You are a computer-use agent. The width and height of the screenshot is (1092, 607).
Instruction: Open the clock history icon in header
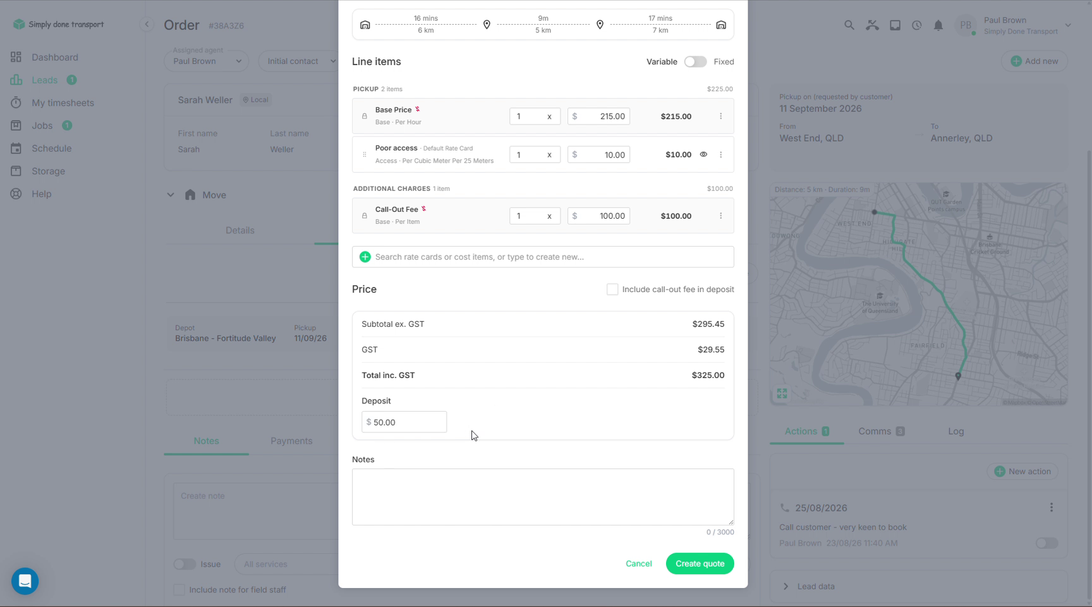(916, 25)
